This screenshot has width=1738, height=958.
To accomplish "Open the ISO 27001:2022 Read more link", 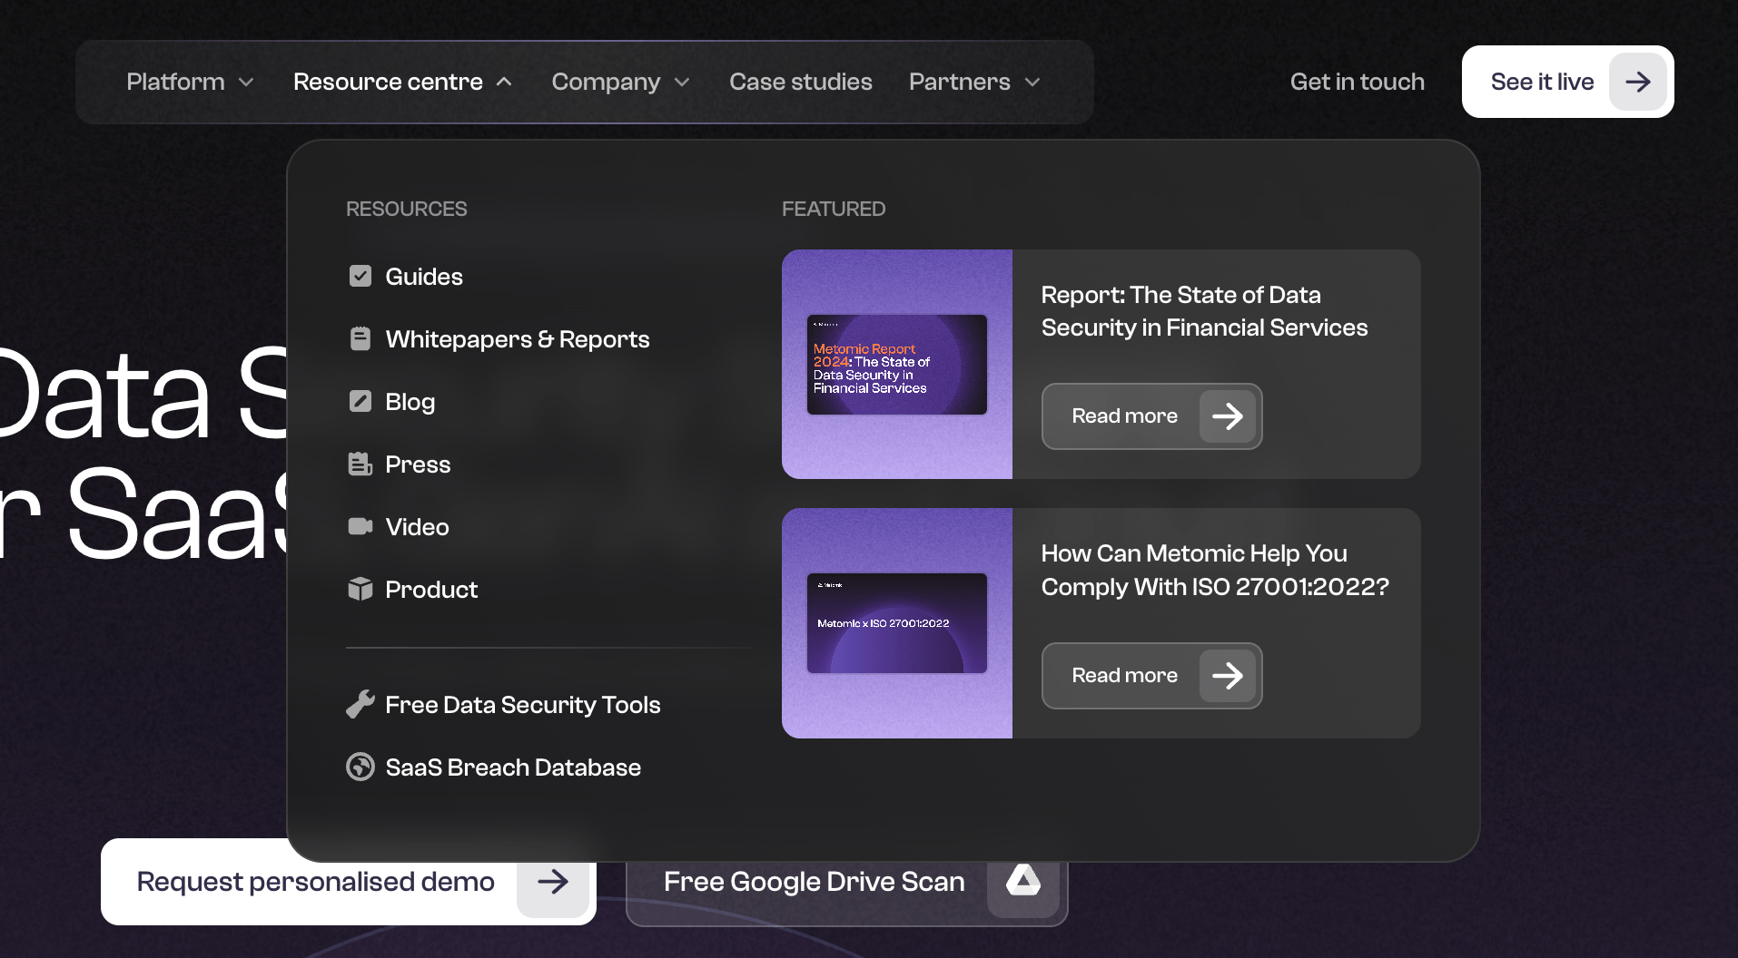I will pyautogui.click(x=1151, y=675).
